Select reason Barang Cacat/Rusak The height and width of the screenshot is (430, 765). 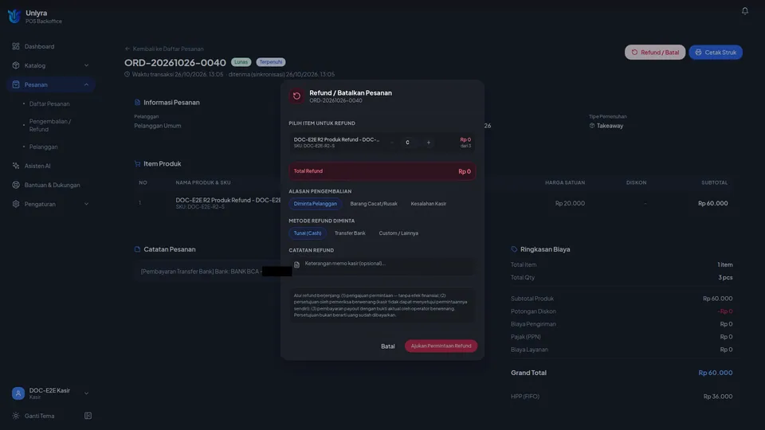click(374, 204)
